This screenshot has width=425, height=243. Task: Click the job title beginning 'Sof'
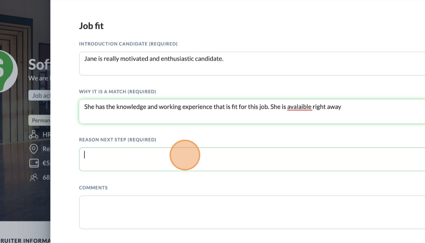39,65
